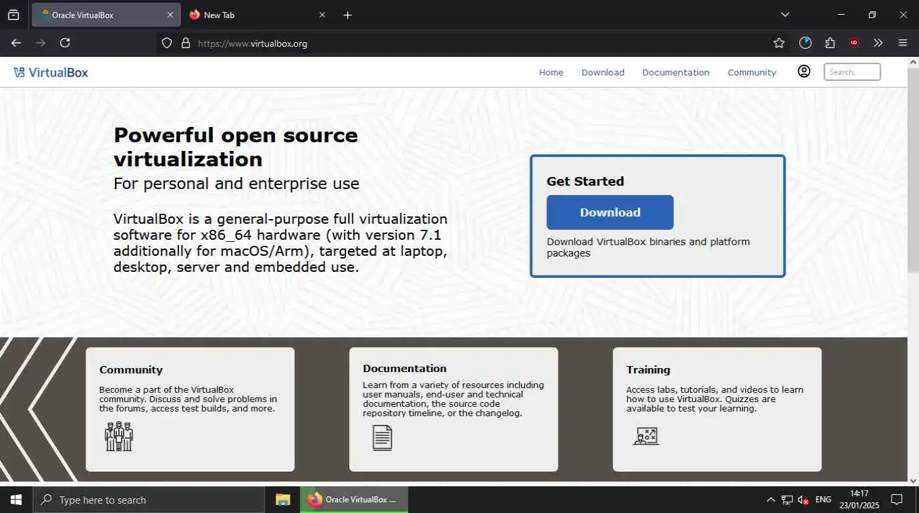Click 'Download VirtualBox binaries and platform packages' text

click(648, 247)
